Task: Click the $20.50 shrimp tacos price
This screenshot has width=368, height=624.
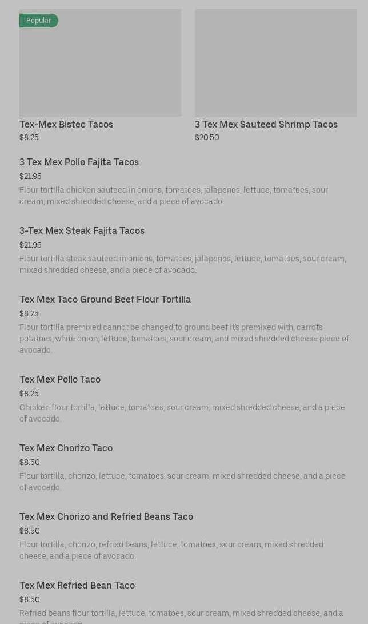Action: [207, 138]
